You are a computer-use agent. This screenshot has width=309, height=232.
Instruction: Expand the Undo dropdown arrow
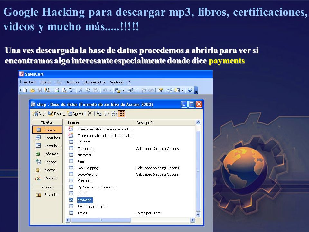click(x=110, y=90)
